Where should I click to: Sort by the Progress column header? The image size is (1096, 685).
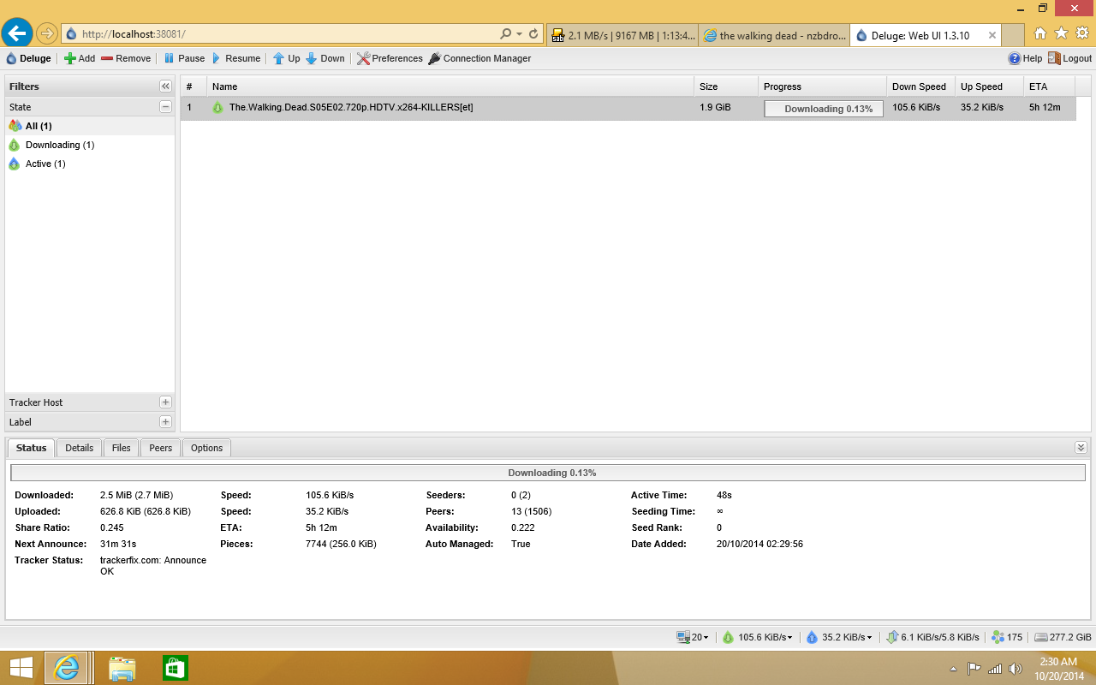tap(822, 86)
